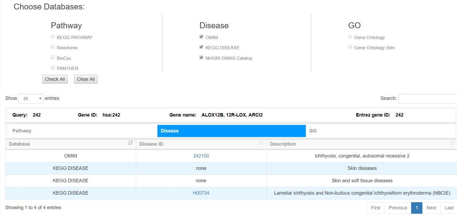Go to the Next results page

[x=431, y=208]
